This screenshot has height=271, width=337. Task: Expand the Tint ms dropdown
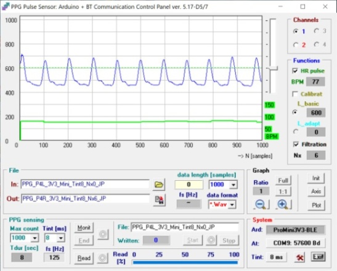61,238
